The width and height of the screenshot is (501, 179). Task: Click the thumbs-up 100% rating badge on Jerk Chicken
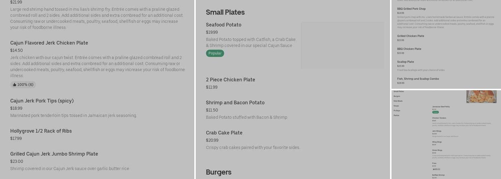click(x=23, y=85)
